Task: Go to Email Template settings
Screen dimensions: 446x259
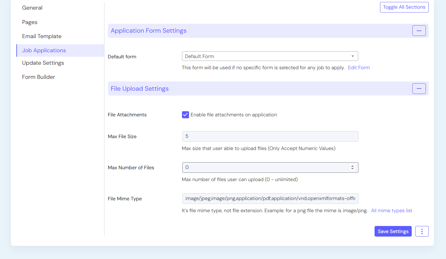Action: [42, 36]
